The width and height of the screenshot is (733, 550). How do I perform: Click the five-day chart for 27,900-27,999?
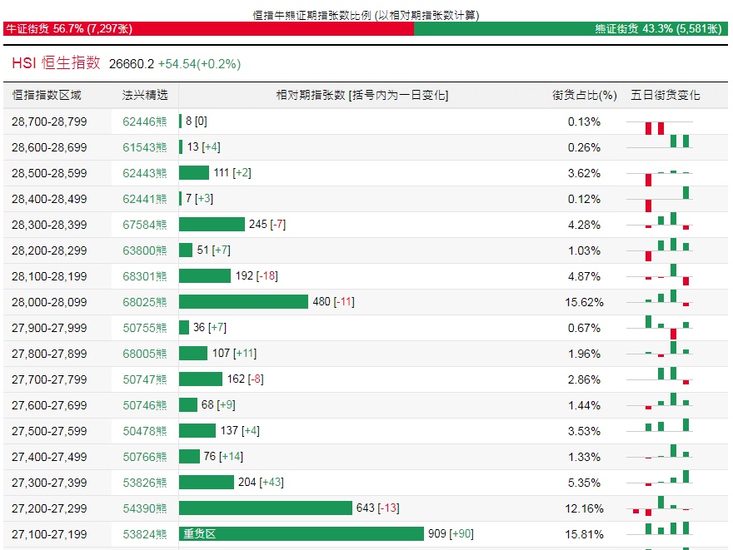pos(659,327)
